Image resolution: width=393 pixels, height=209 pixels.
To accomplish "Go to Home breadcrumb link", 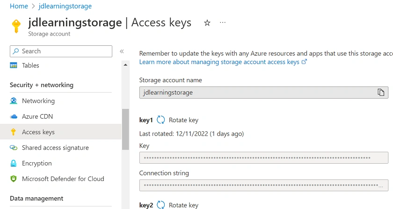I will click(x=19, y=6).
